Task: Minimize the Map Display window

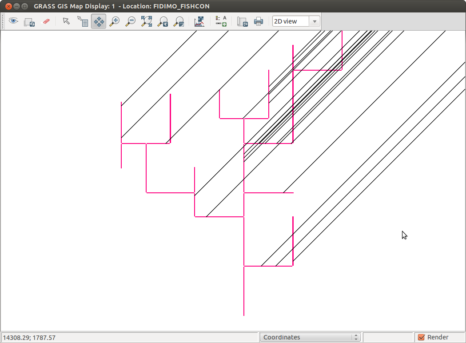Action: 16,6
